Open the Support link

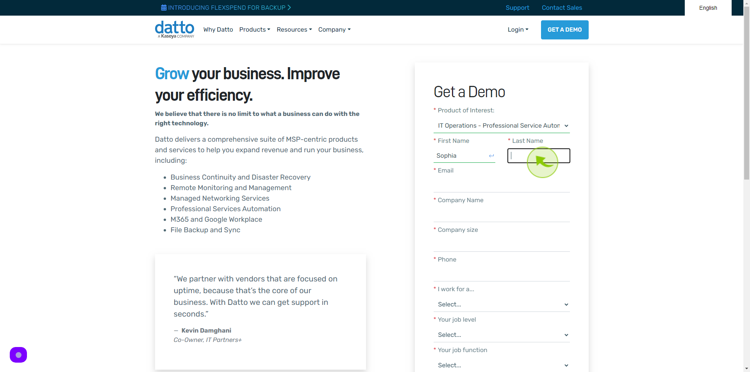coord(517,8)
